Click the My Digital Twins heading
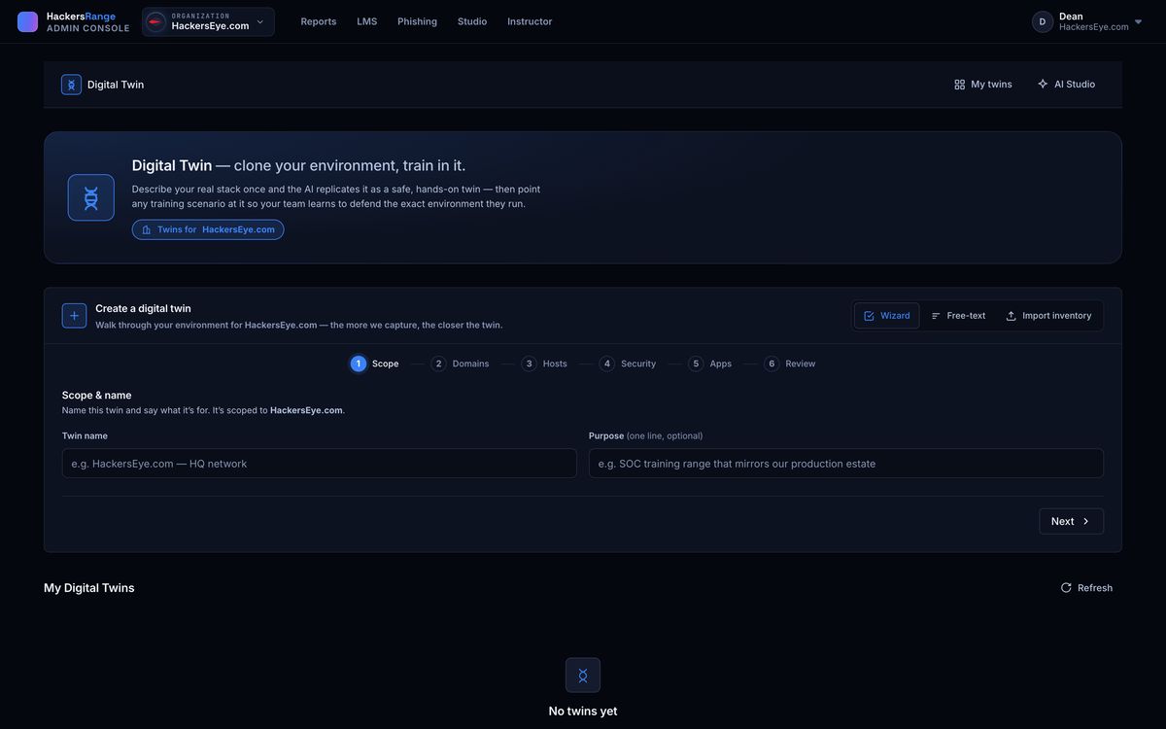The width and height of the screenshot is (1166, 729). 89,588
